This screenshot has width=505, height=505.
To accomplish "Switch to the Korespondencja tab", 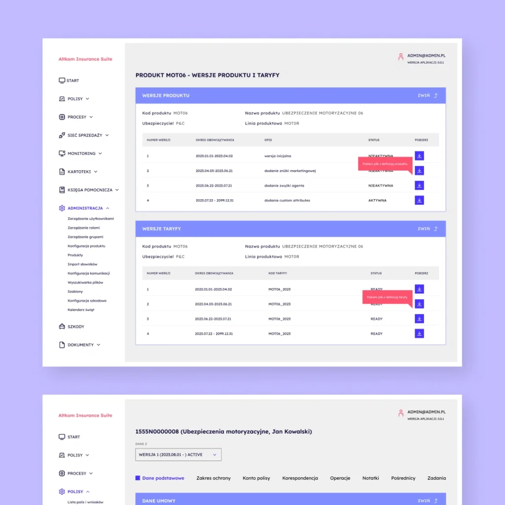I will click(300, 478).
